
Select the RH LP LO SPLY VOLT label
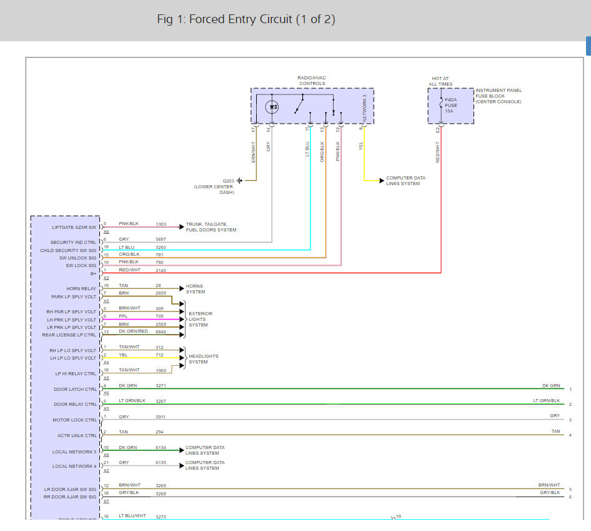[72, 350]
